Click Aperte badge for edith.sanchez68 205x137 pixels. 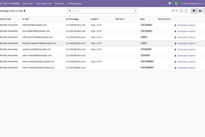pyautogui.click(x=144, y=37)
